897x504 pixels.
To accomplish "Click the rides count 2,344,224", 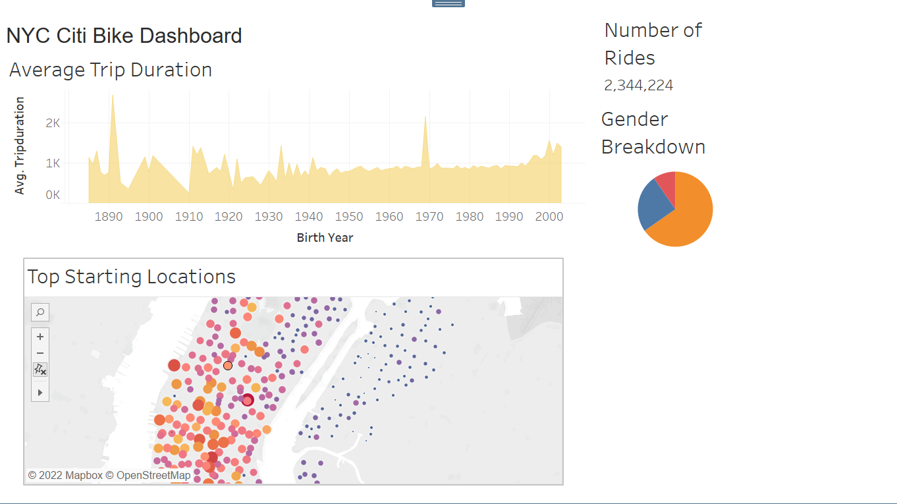I will click(638, 85).
